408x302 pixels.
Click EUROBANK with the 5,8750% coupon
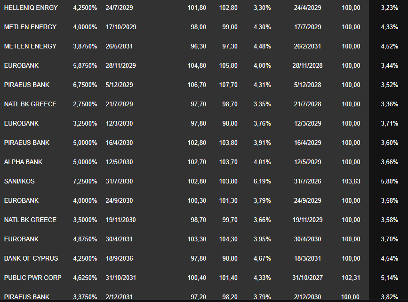click(x=21, y=65)
